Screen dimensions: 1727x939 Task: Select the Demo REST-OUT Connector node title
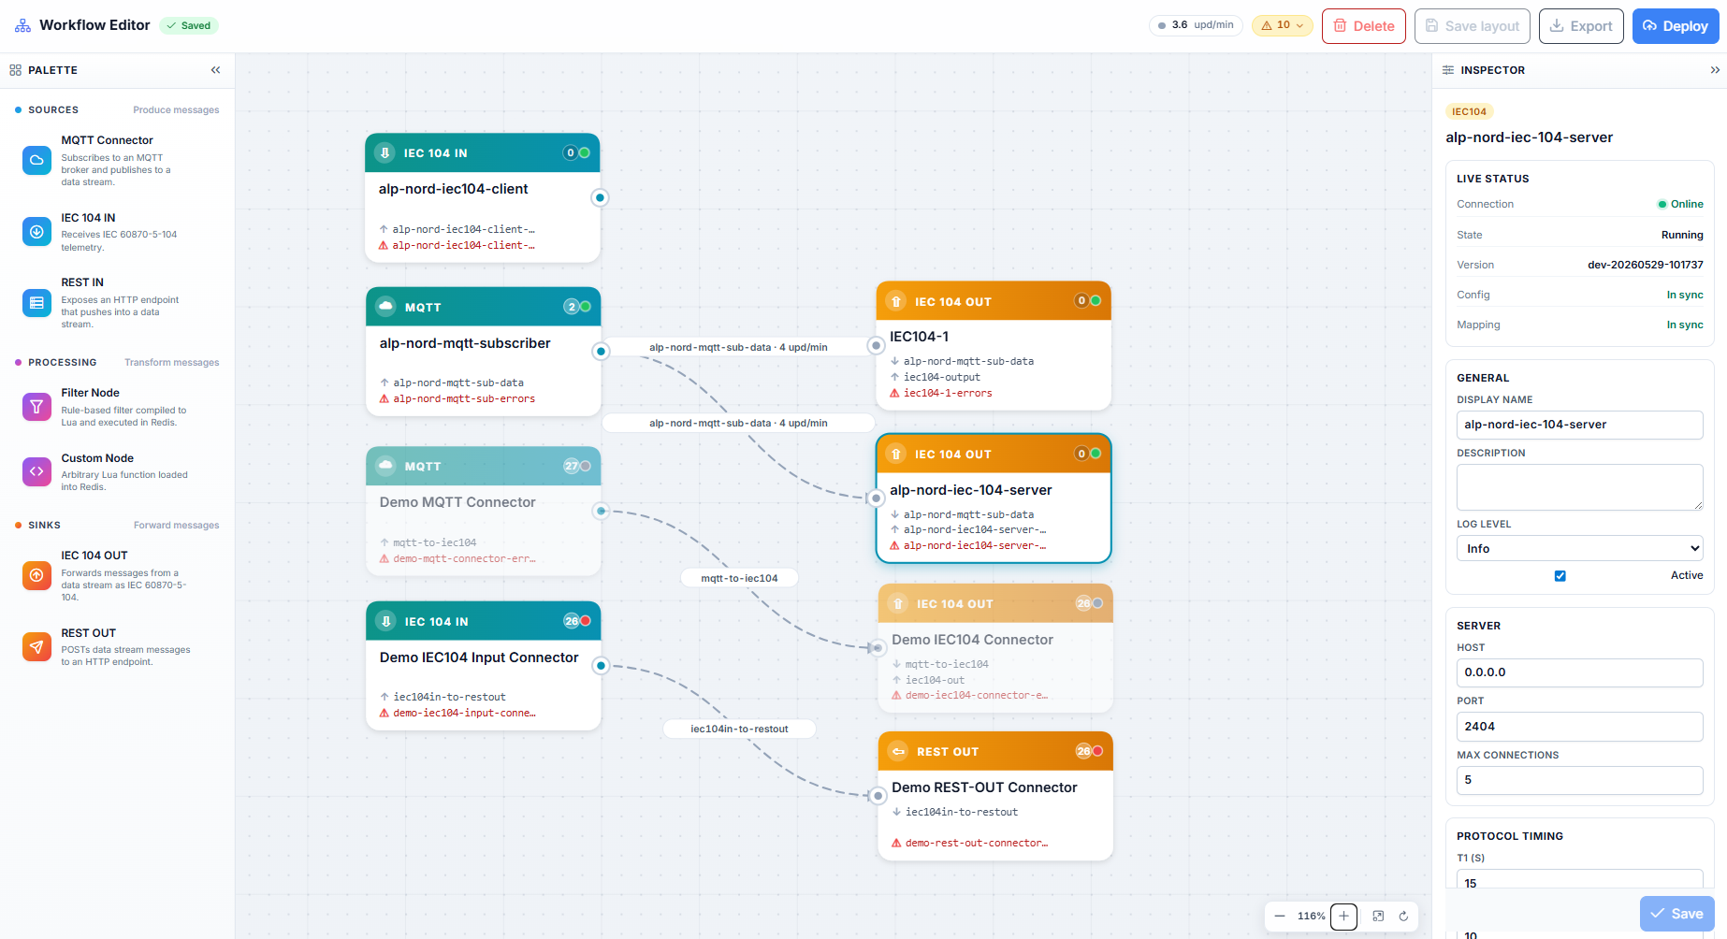point(984,787)
